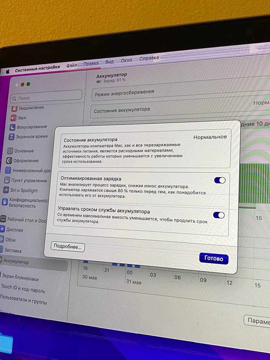Image resolution: width=270 pixels, height=360 pixels.
Task: Click the Siri и Spotlight icon
Action: 6,190
